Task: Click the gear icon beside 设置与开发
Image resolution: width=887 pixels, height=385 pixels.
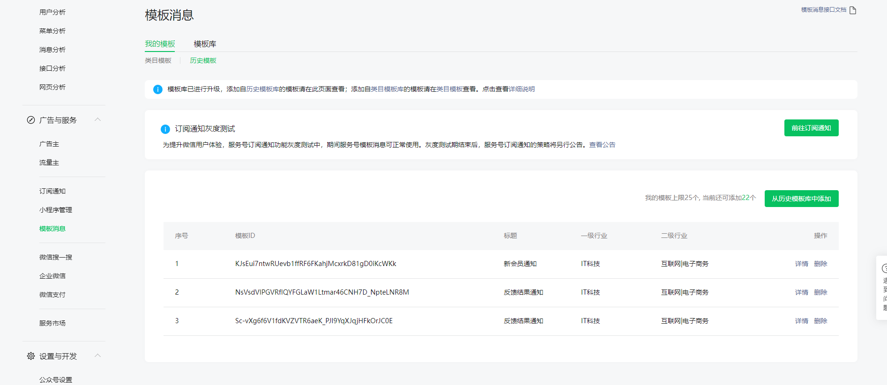Action: (x=31, y=356)
